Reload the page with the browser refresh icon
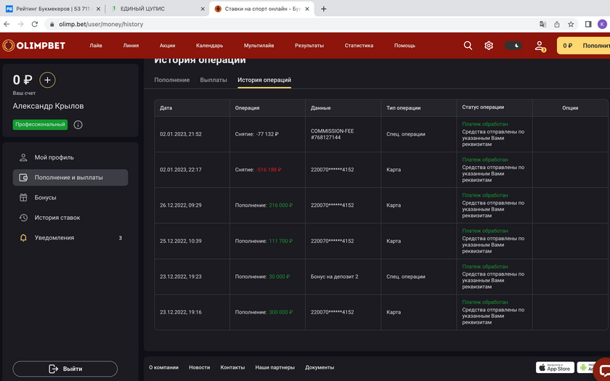The height and width of the screenshot is (381, 610). 35,24
